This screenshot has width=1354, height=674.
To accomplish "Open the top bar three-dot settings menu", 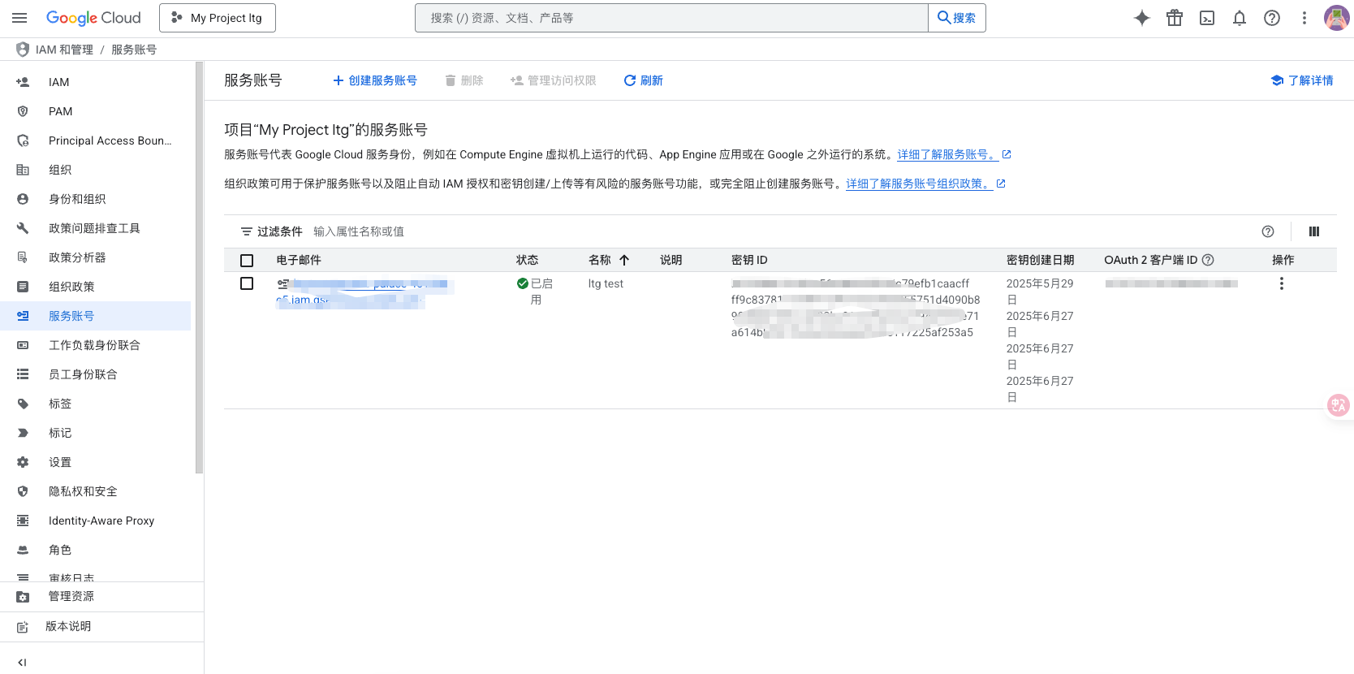I will pyautogui.click(x=1304, y=18).
